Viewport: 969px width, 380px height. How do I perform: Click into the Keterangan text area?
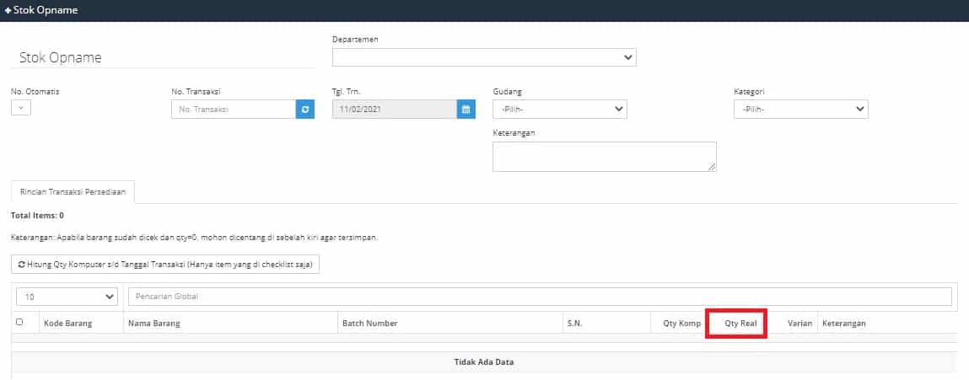604,157
